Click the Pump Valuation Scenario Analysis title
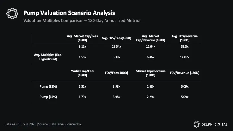 69,13
